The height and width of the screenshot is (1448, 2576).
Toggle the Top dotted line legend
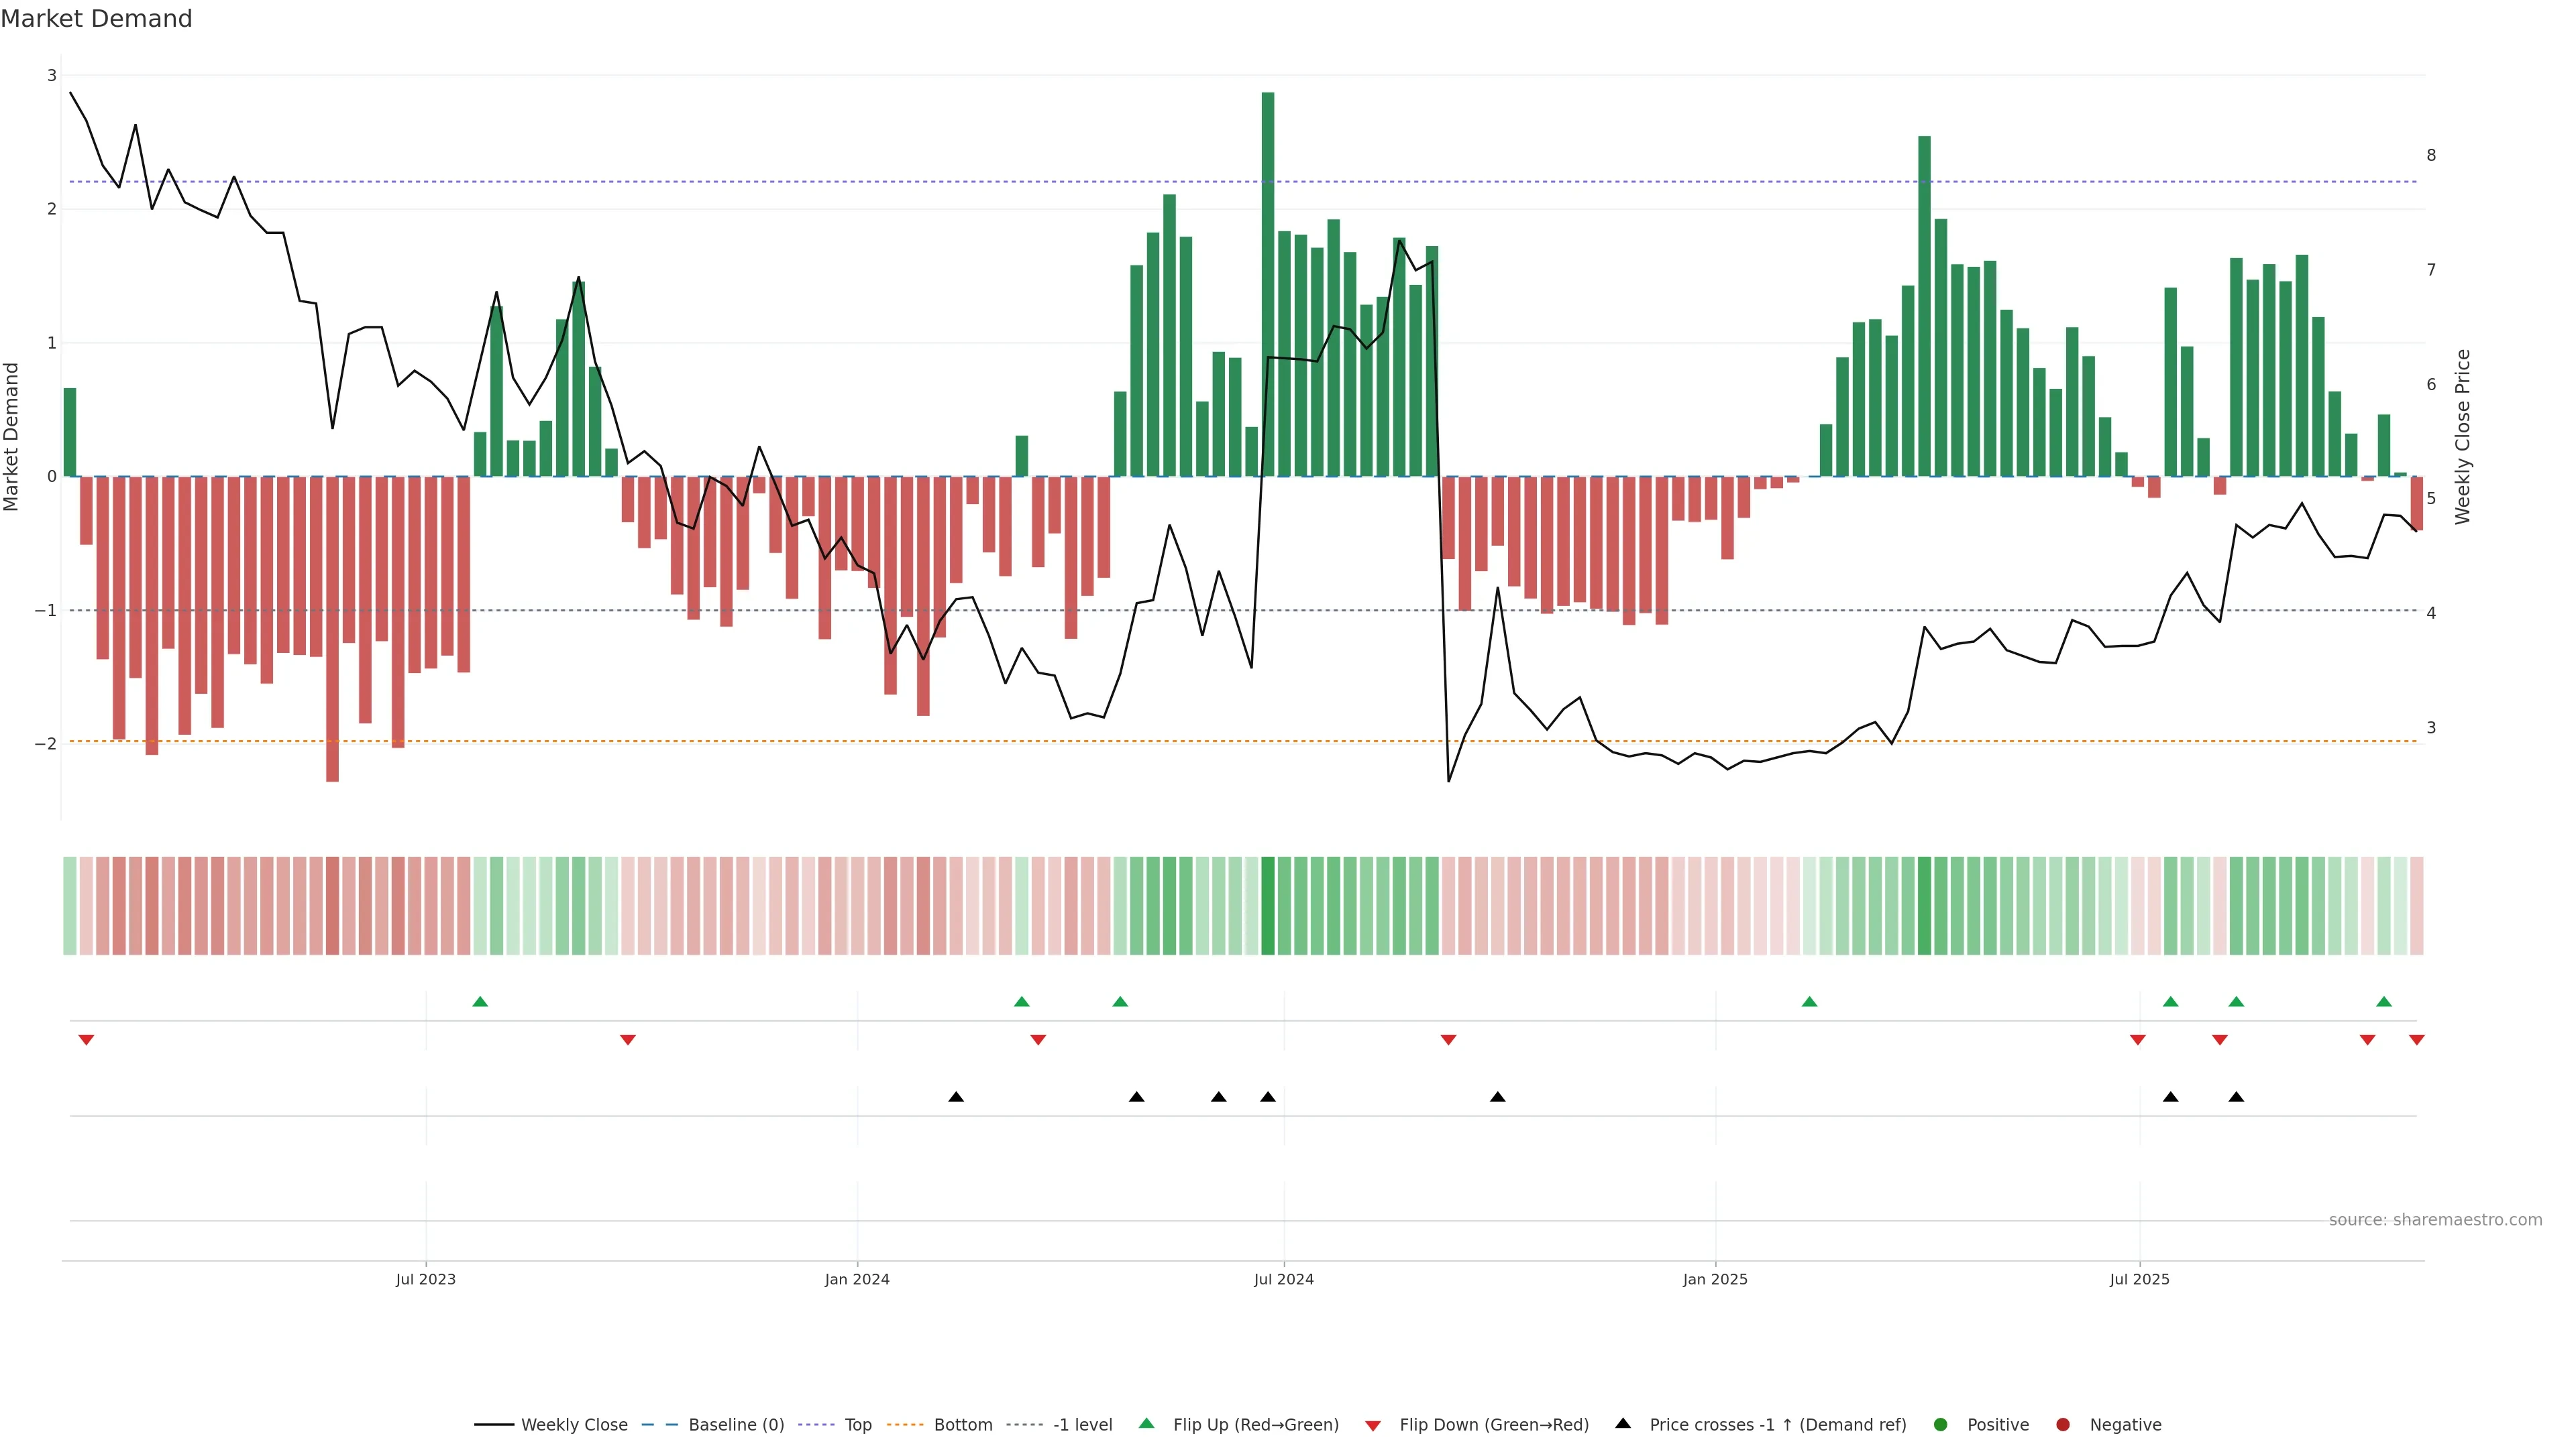pyautogui.click(x=857, y=1424)
